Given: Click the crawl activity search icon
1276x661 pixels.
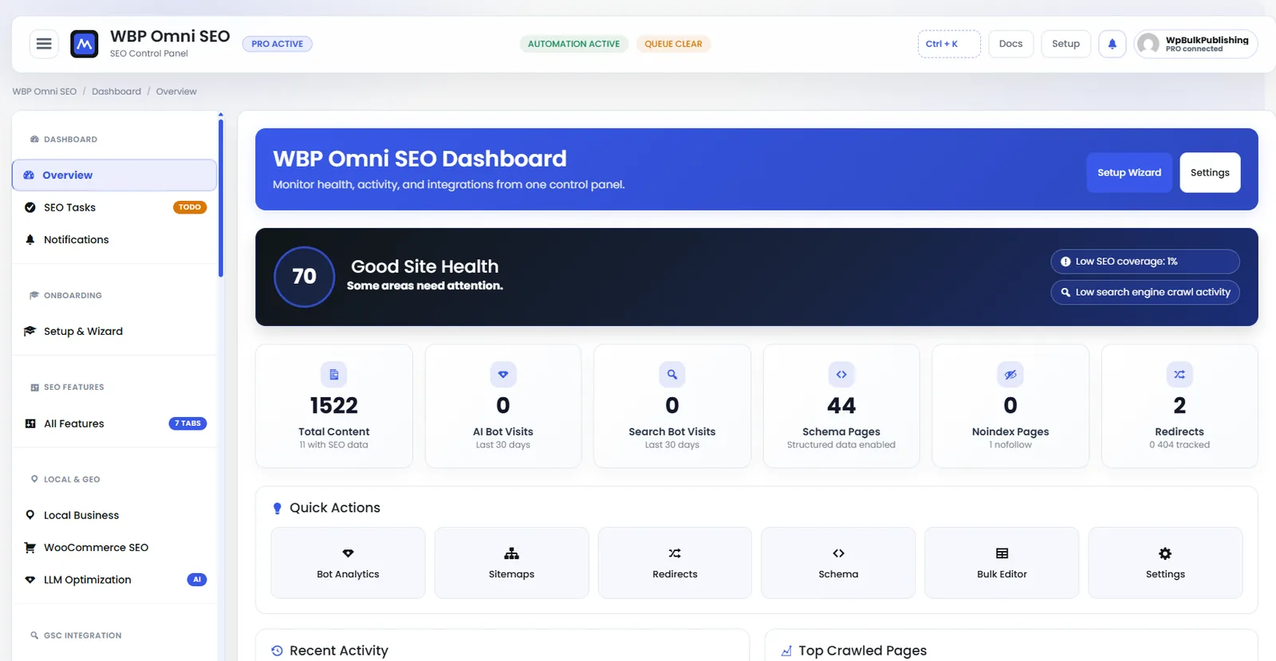Looking at the screenshot, I should [x=1065, y=293].
